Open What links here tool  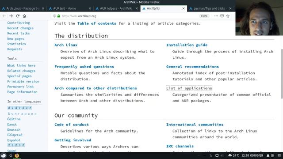point(21,66)
